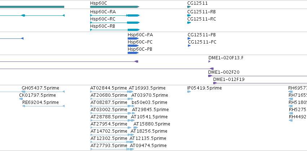This screenshot has height=151, width=307.
Task: Select protein Hsp60C-PA label
Action: point(140,35)
